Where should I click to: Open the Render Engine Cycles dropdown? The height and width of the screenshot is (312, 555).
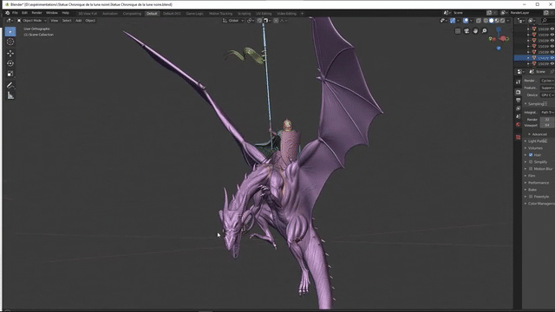click(x=547, y=81)
